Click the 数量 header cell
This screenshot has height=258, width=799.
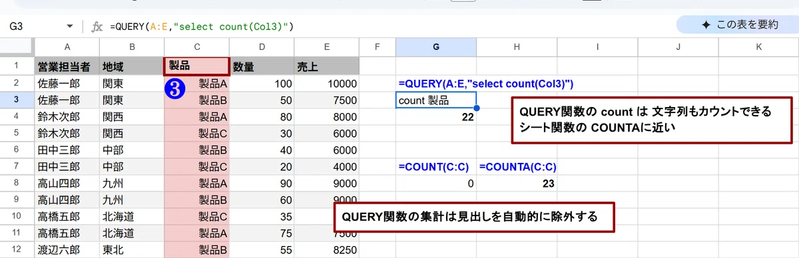pyautogui.click(x=262, y=66)
